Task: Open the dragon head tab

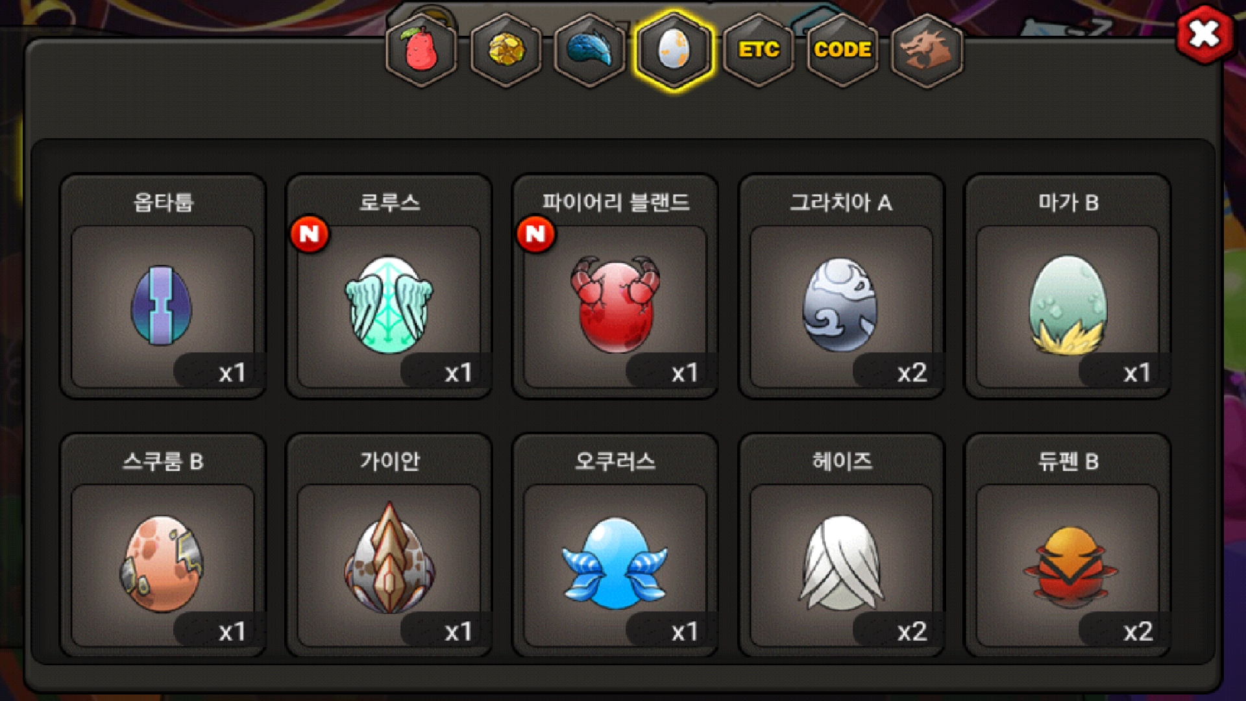Action: [927, 50]
